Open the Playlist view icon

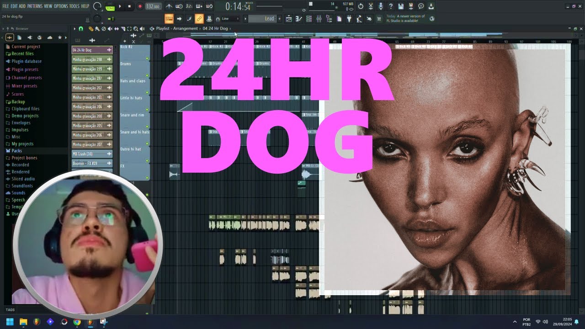pos(289,19)
